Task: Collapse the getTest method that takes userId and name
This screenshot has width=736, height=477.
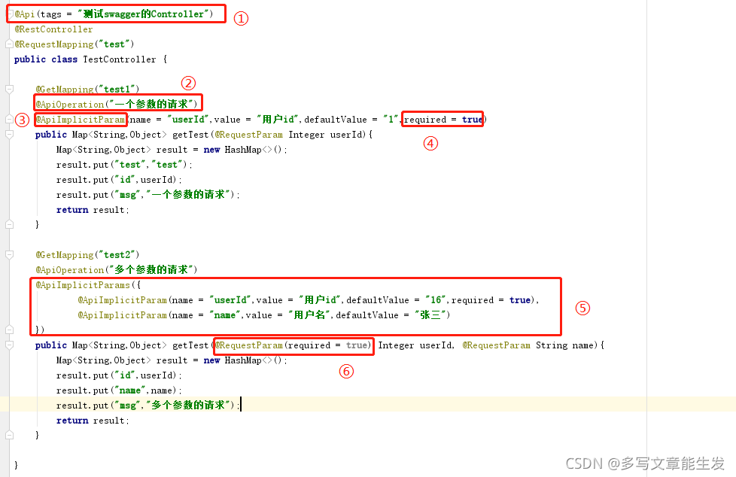Action: (9, 345)
